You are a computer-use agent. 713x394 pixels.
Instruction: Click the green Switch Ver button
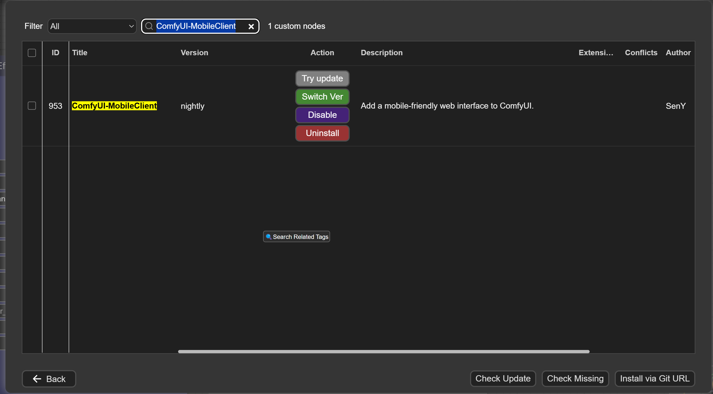[x=322, y=97]
